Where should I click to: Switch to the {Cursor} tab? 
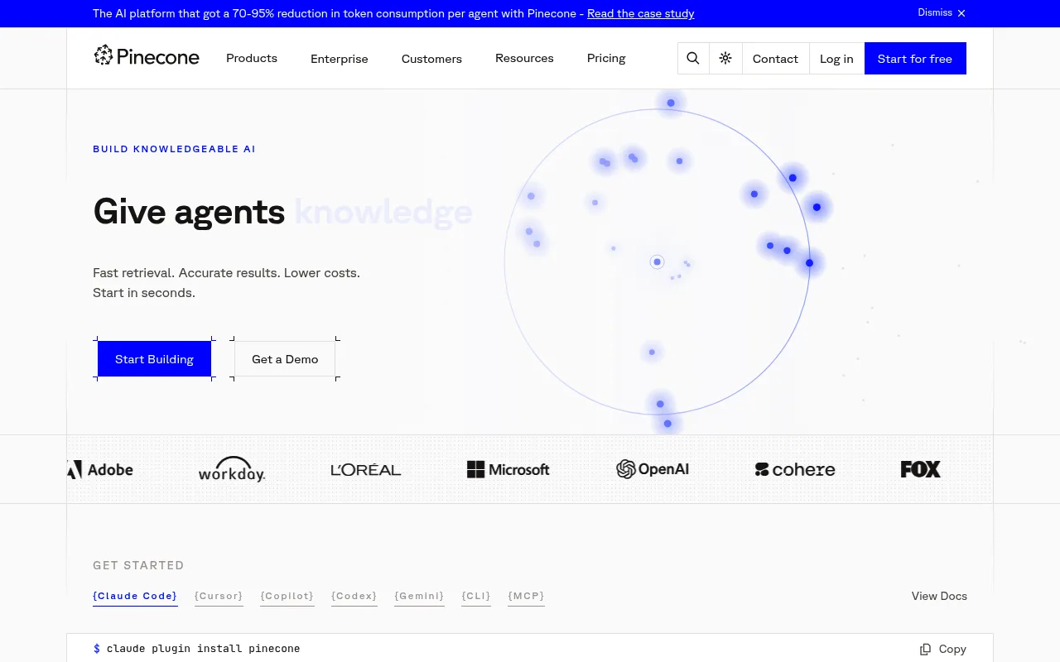coord(219,596)
